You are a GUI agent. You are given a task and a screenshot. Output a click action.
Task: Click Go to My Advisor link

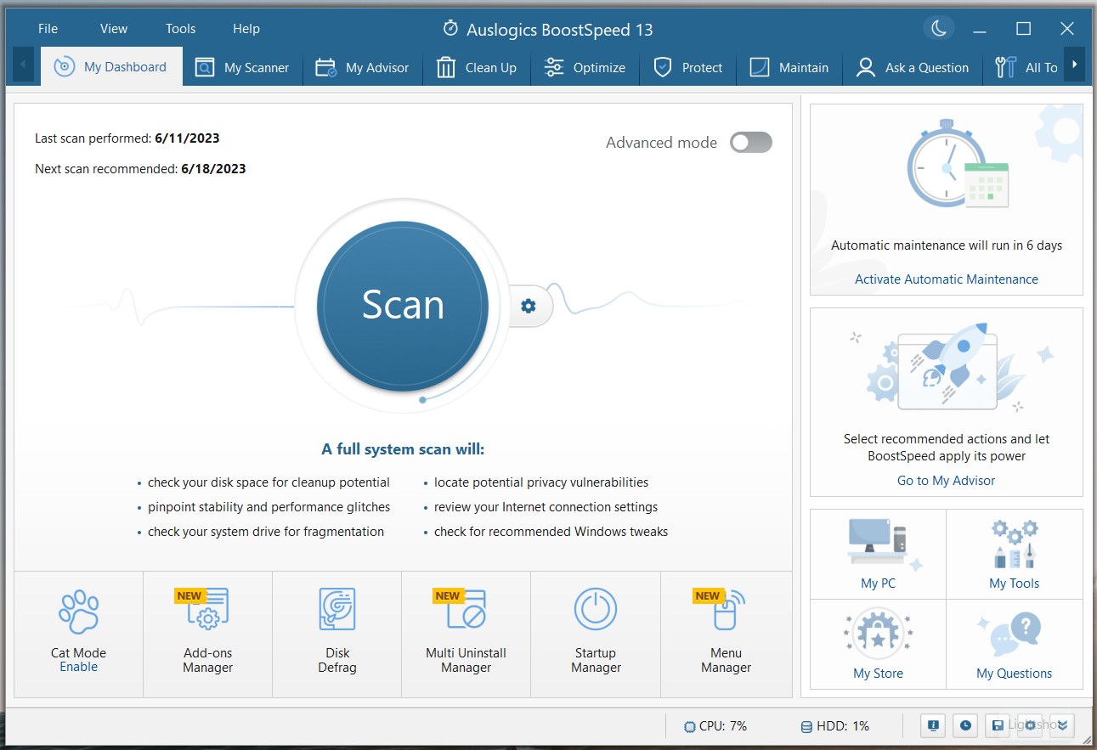pyautogui.click(x=946, y=480)
